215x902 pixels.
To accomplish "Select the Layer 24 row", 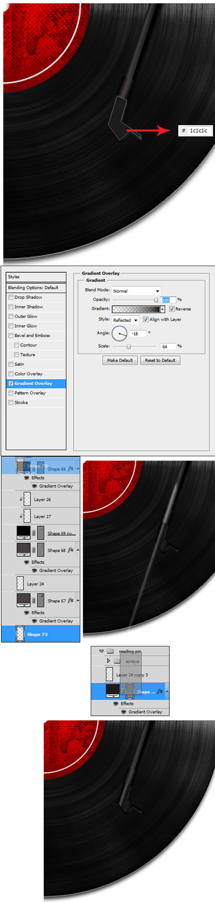I will pos(41,584).
